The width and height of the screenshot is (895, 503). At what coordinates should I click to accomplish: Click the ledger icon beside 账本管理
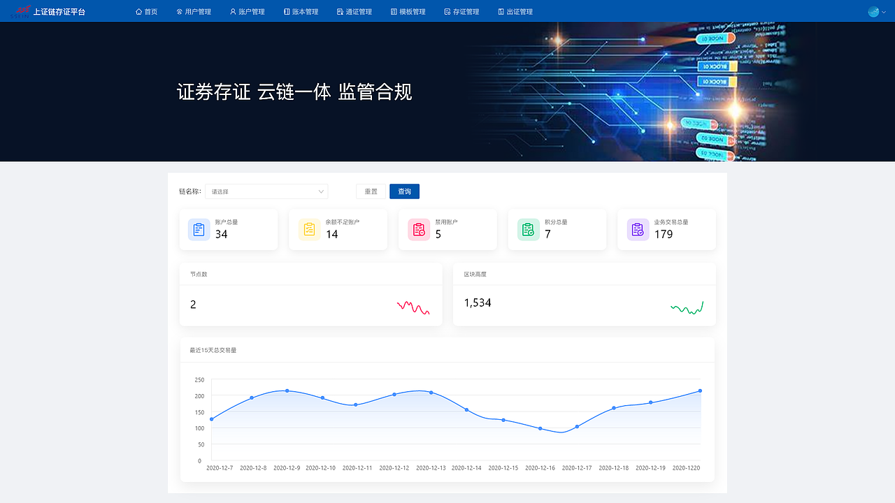point(287,12)
